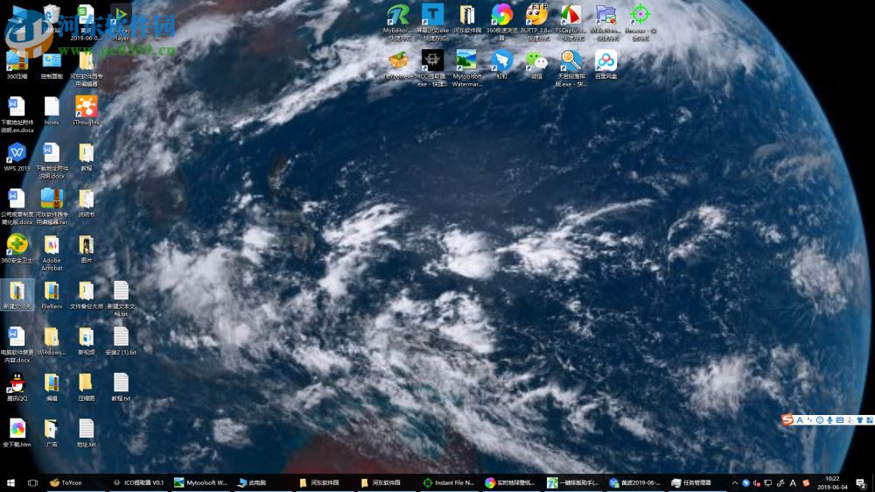Open the 控制面板 control panel icon
Screen dimensions: 875x492
(52, 65)
